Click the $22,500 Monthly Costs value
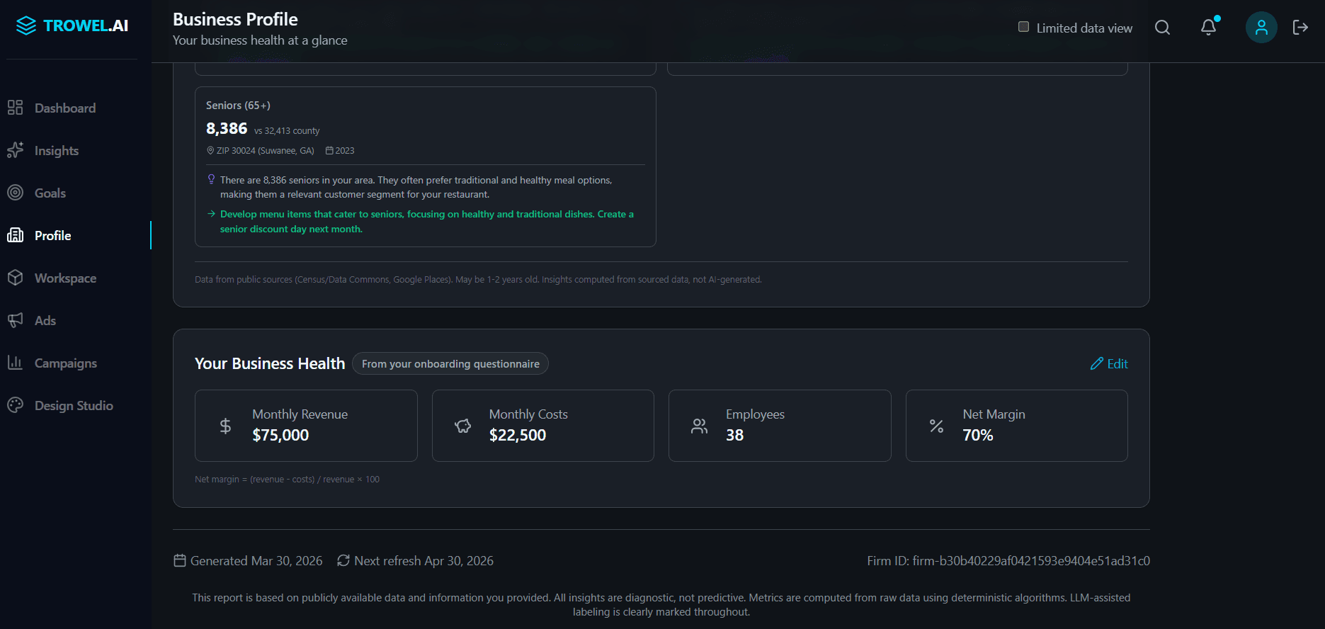Screen dimensions: 1325x629 point(518,435)
